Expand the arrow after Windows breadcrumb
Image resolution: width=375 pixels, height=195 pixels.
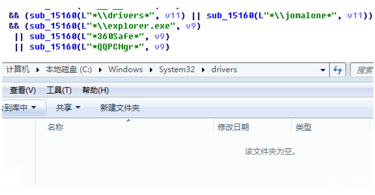tap(151, 70)
